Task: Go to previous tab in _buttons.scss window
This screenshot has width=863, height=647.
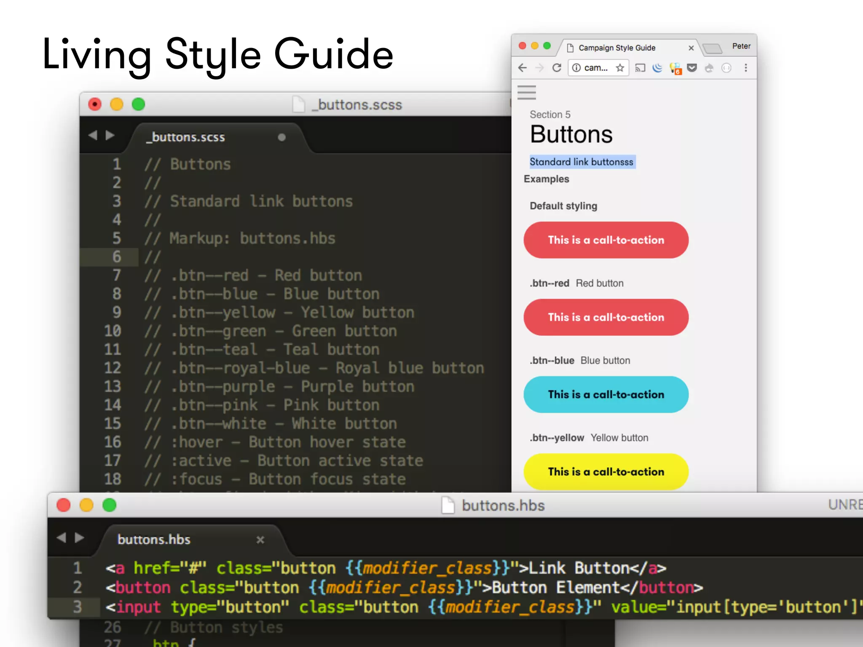Action: pyautogui.click(x=93, y=135)
